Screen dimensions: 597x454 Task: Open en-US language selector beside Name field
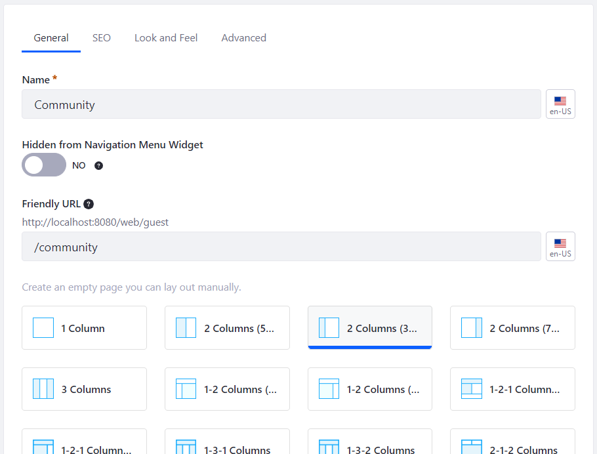(x=560, y=104)
